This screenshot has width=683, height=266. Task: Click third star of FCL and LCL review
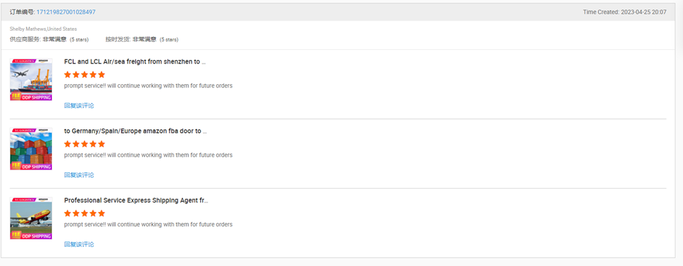point(85,75)
